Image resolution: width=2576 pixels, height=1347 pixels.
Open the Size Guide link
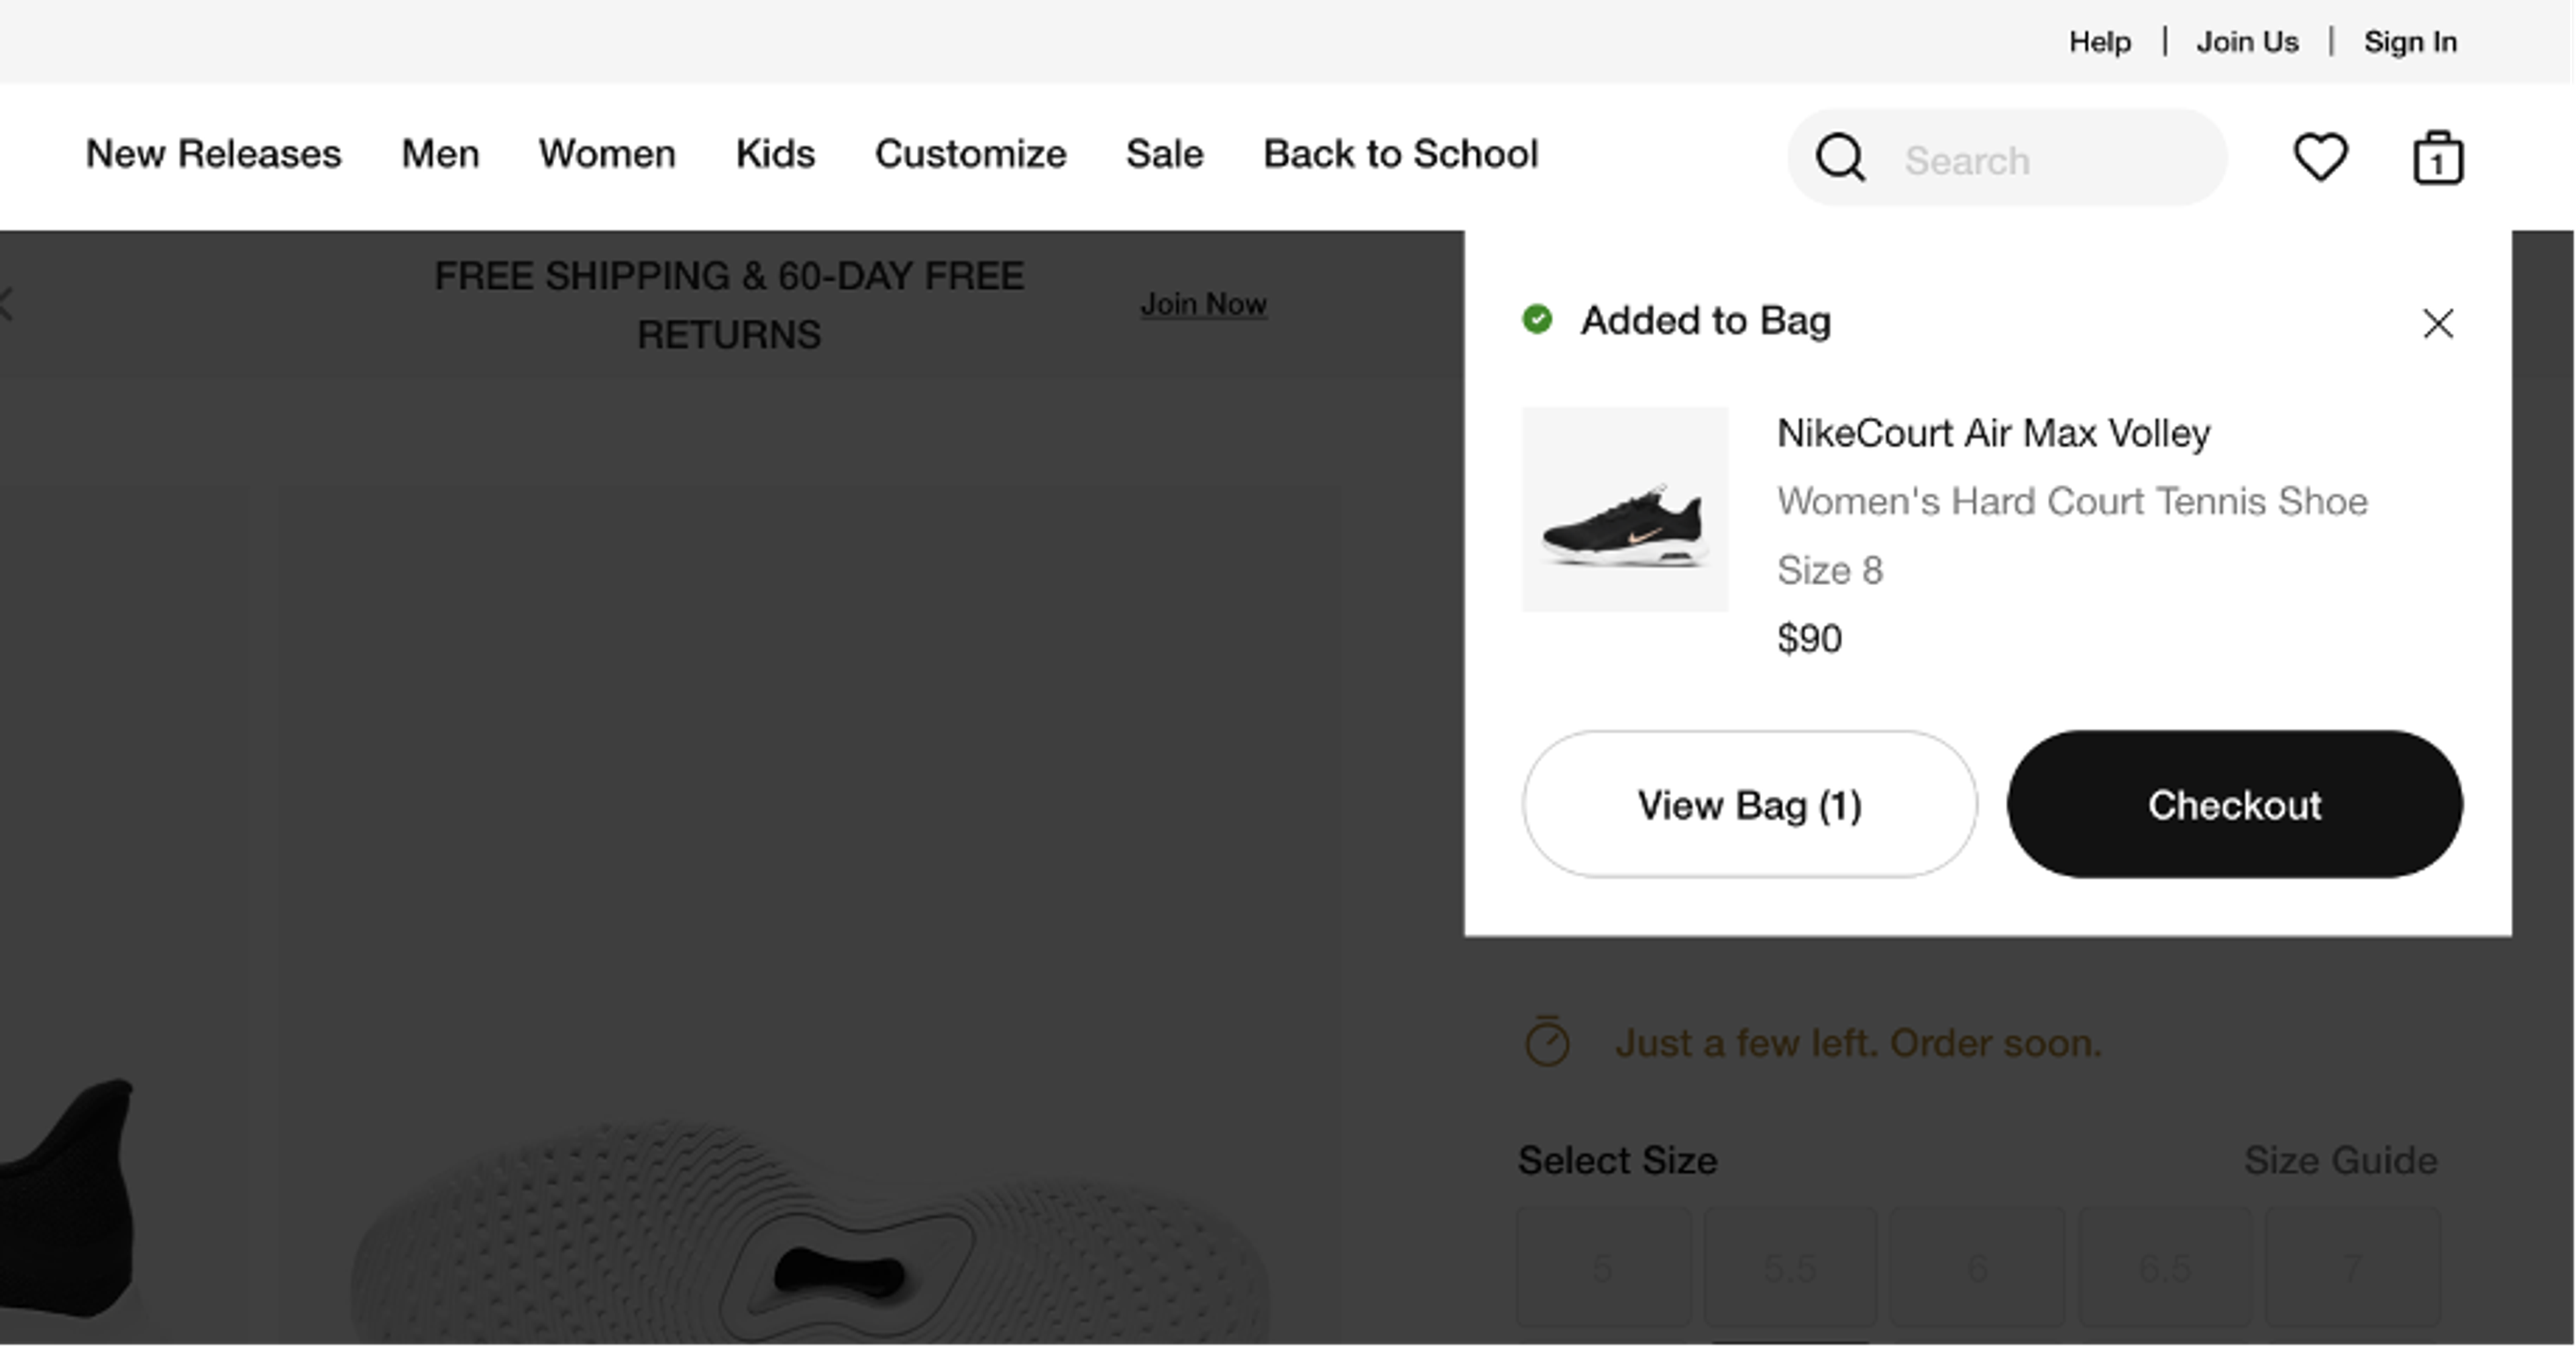coord(2340,1160)
